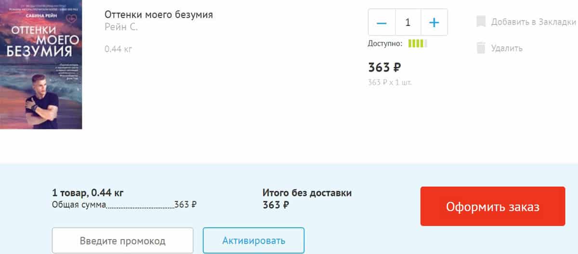The height and width of the screenshot is (254, 578).
Task: Click the 'Доступно:' availability label
Action: [x=385, y=44]
